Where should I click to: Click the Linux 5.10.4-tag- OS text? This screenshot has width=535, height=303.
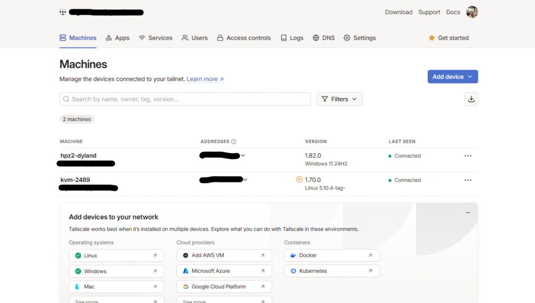325,188
